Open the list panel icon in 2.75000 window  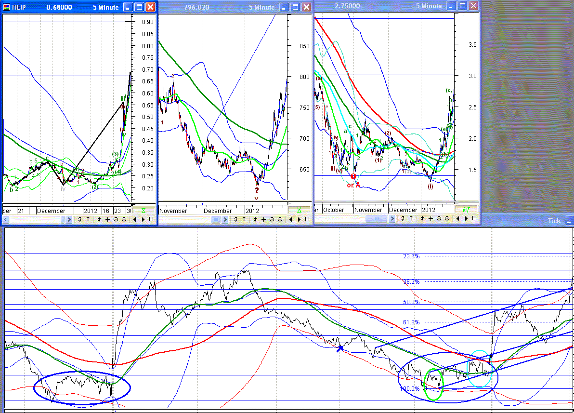[474, 218]
